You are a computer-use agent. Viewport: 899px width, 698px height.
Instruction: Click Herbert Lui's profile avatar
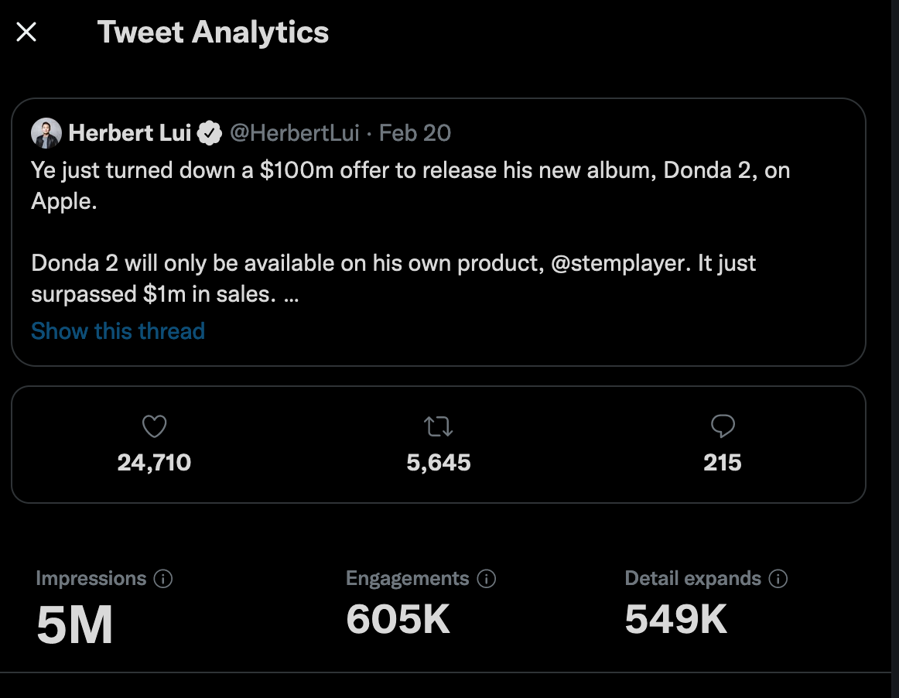point(46,133)
